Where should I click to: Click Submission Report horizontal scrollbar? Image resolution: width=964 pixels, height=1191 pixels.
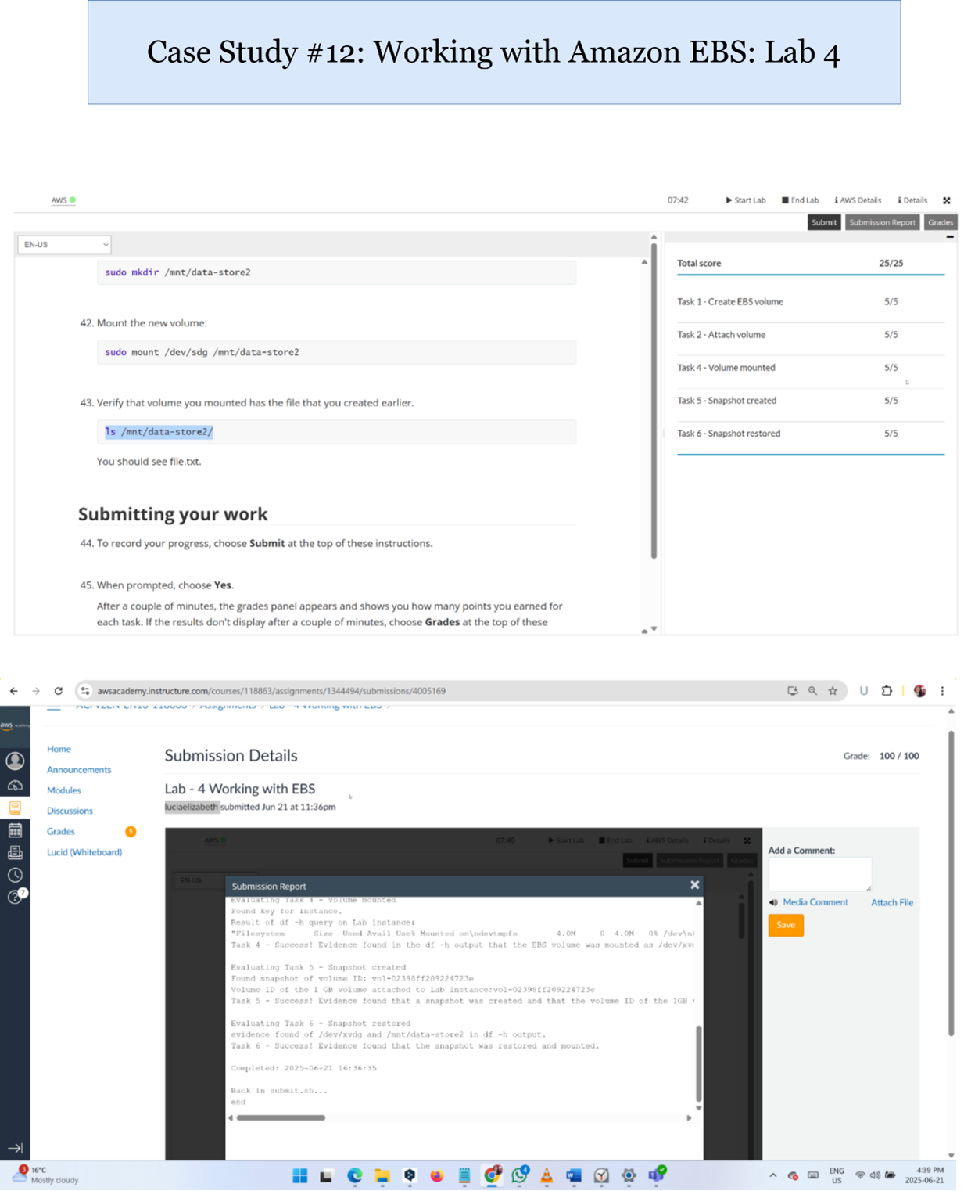click(281, 1118)
